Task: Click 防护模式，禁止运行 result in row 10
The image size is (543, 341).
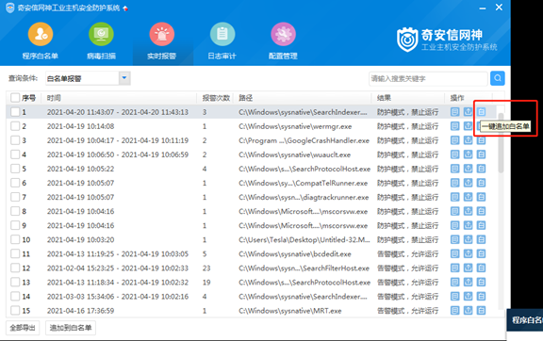Action: point(407,240)
